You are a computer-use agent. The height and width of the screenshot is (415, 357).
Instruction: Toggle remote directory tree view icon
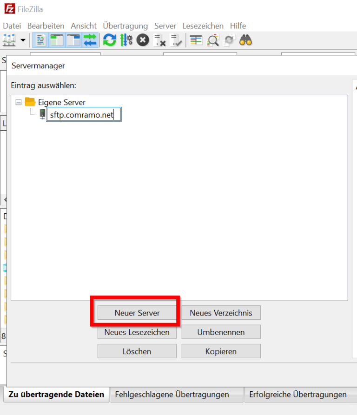pos(73,40)
